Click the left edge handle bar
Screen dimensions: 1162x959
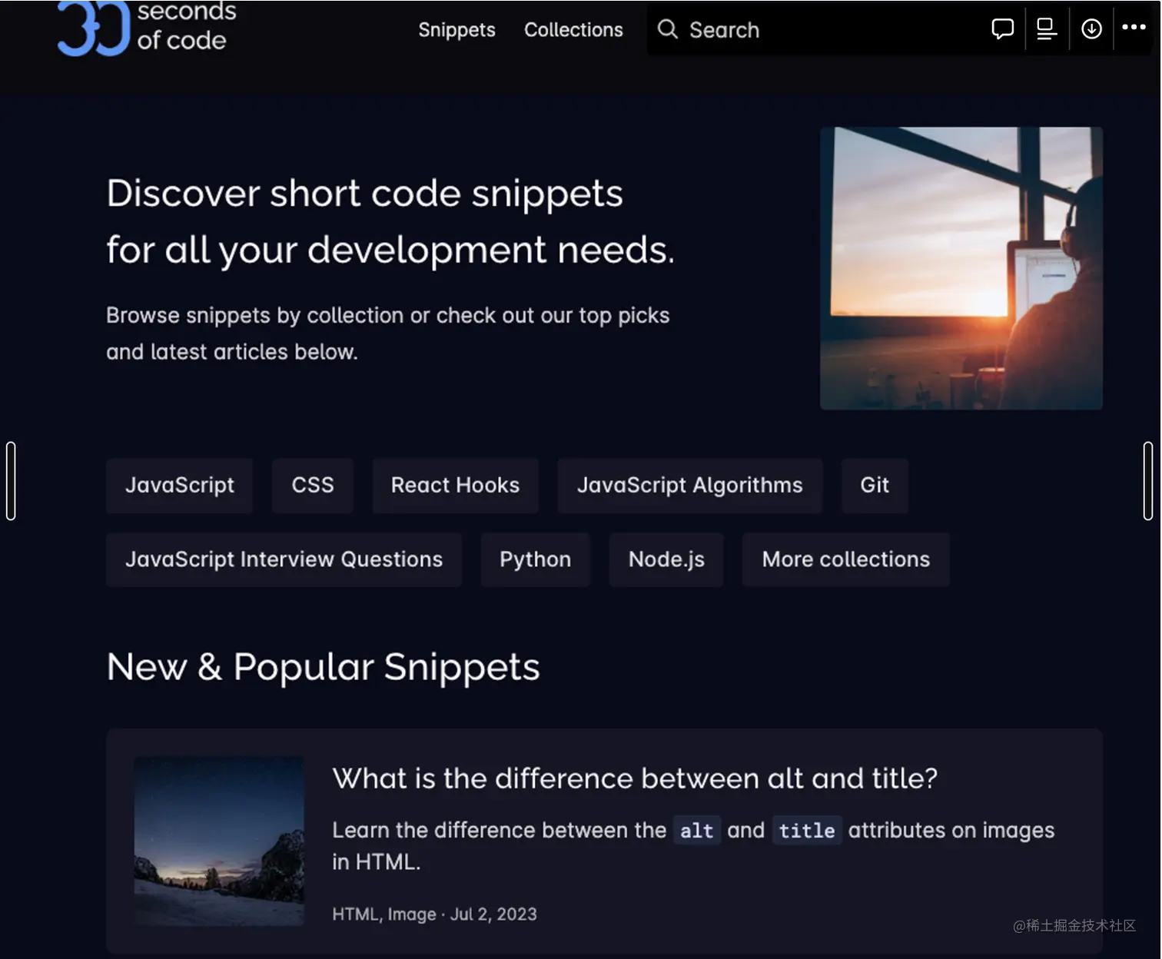(11, 481)
